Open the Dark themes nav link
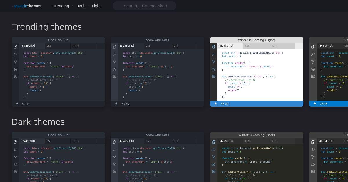Screen dimensions: 348x182 tap(80, 6)
